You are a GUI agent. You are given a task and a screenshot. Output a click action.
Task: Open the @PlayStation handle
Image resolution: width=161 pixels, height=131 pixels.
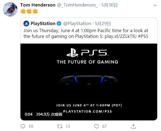click(x=77, y=24)
